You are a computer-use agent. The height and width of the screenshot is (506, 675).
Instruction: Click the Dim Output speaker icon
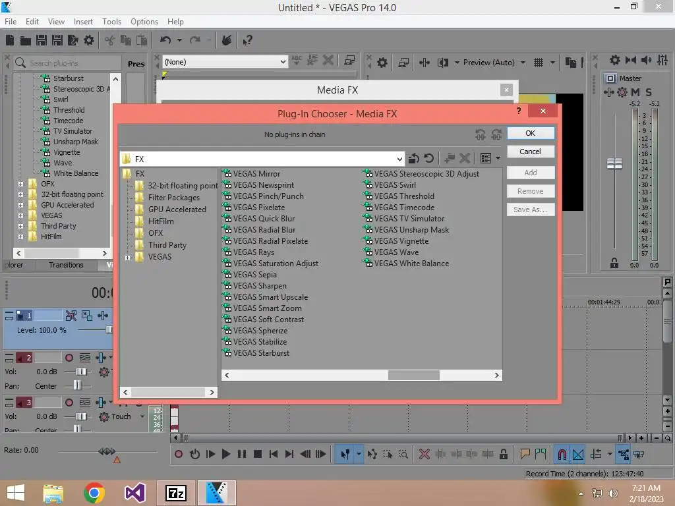point(646,60)
